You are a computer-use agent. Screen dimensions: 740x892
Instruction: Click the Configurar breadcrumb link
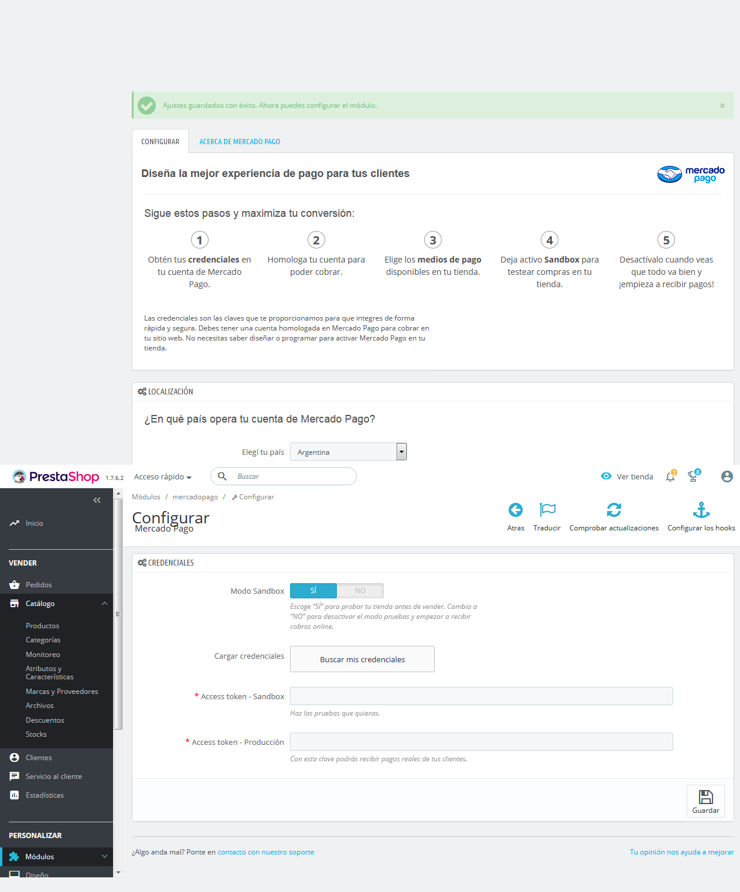tap(253, 497)
